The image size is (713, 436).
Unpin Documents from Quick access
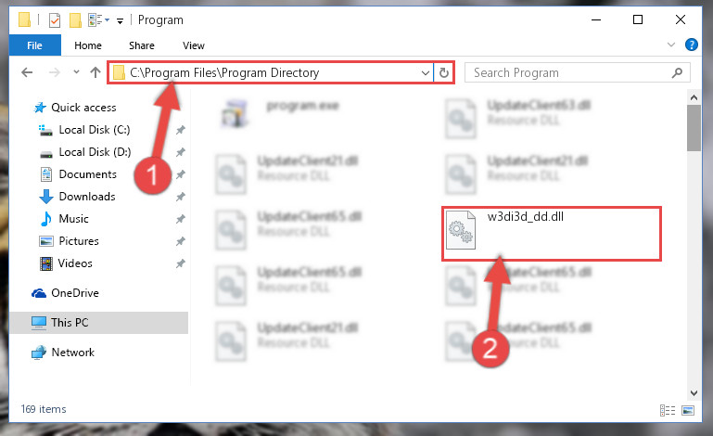[x=181, y=174]
